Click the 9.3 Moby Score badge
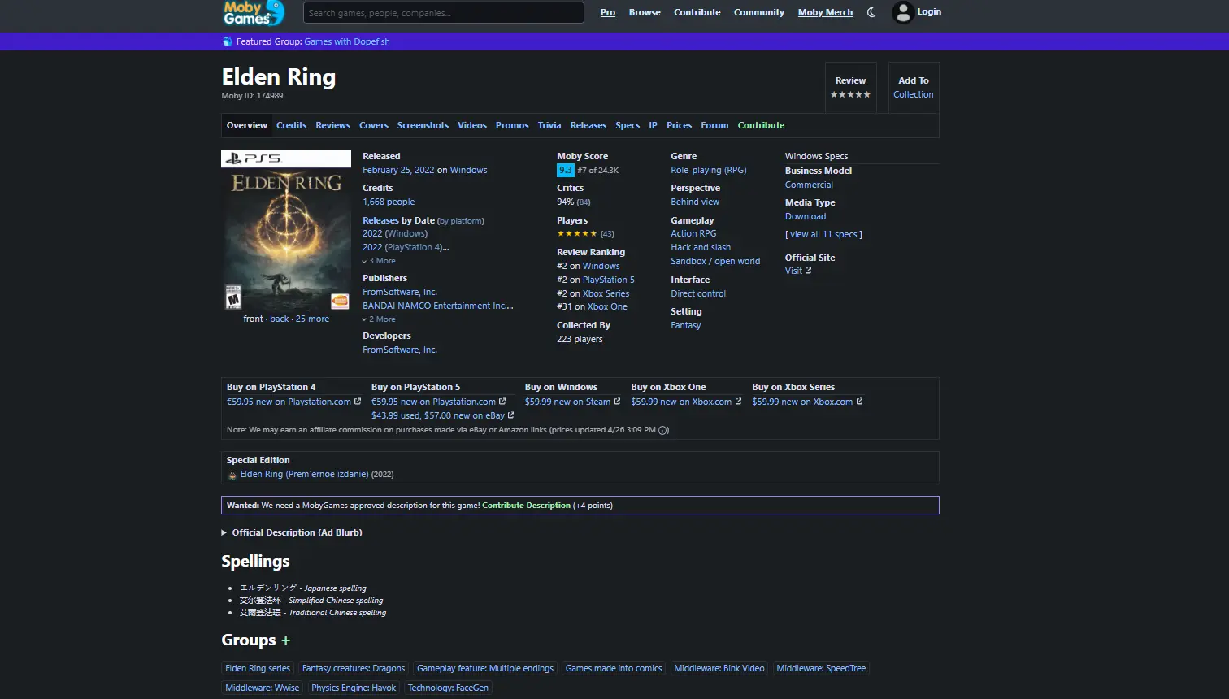This screenshot has height=699, width=1229. coord(565,170)
